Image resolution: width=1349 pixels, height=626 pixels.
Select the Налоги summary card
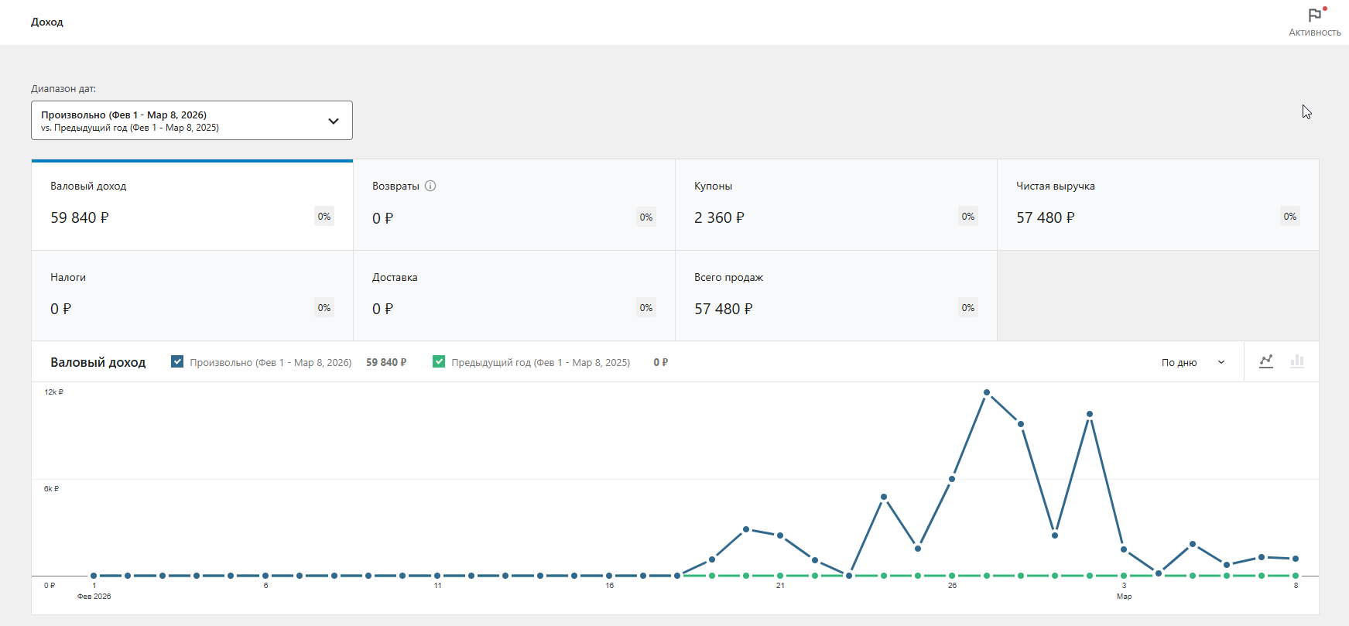[x=192, y=296]
